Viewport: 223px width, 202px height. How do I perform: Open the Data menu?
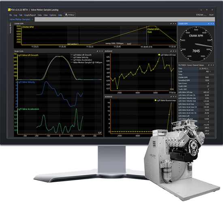(x=40, y=15)
